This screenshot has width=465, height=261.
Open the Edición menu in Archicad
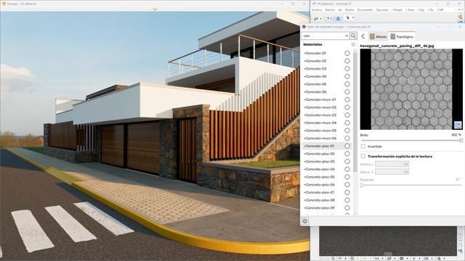pyautogui.click(x=330, y=9)
